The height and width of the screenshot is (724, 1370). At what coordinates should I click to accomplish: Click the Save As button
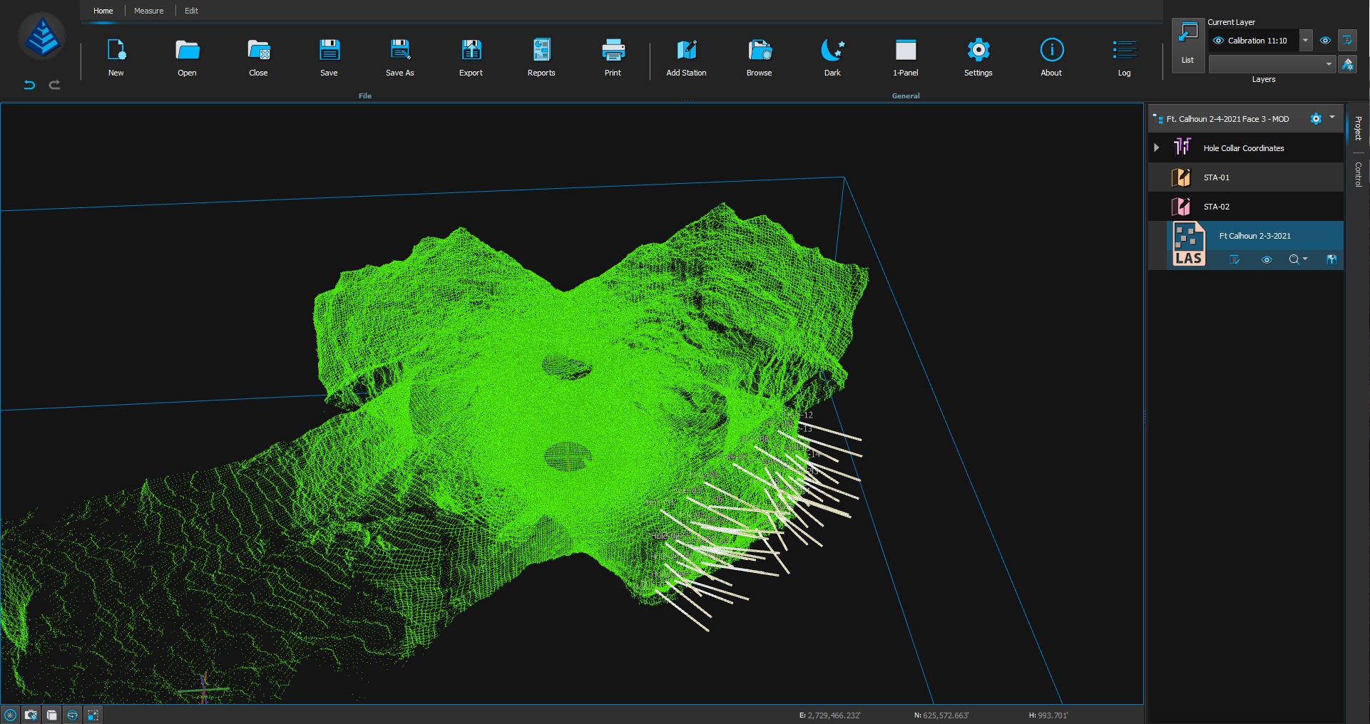399,57
